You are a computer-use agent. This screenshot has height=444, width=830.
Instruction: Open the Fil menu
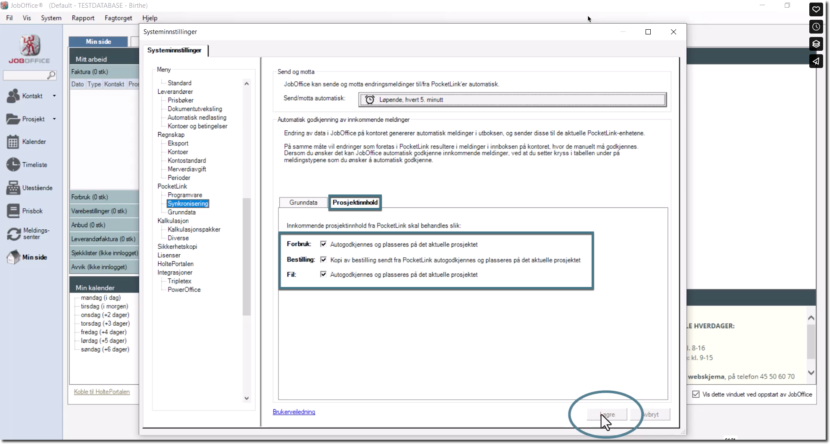pyautogui.click(x=9, y=18)
